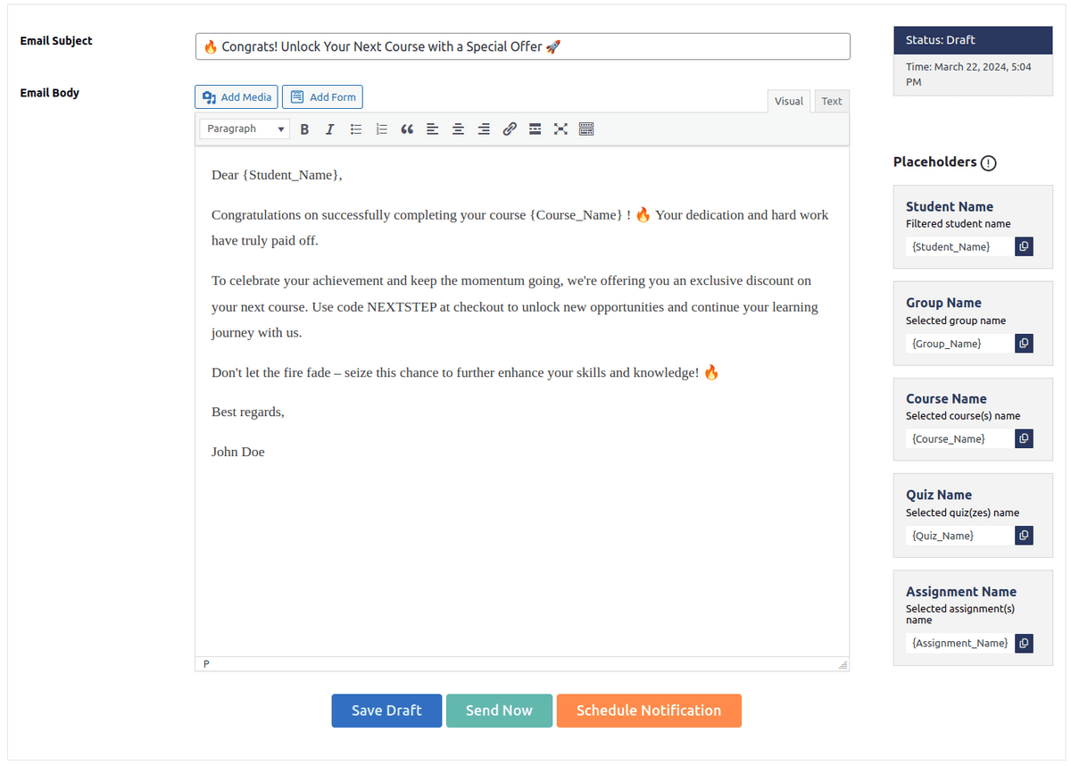Align the email text to the right
Image resolution: width=1071 pixels, height=766 pixels.
coord(483,129)
